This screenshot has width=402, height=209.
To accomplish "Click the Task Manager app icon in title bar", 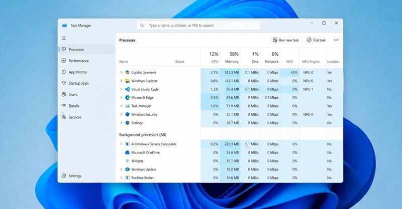I will pos(65,26).
